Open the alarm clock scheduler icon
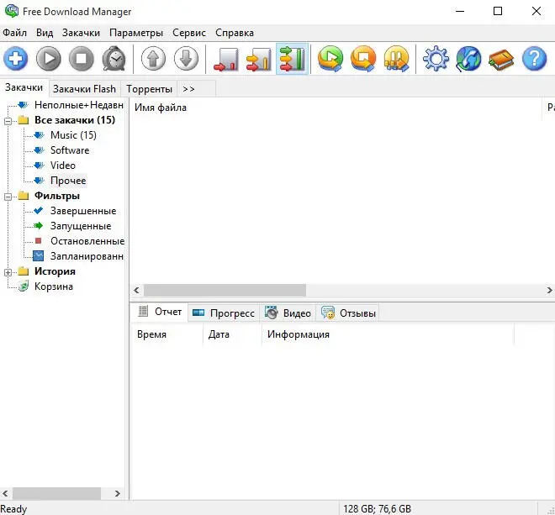This screenshot has height=515, width=555. 114,59
